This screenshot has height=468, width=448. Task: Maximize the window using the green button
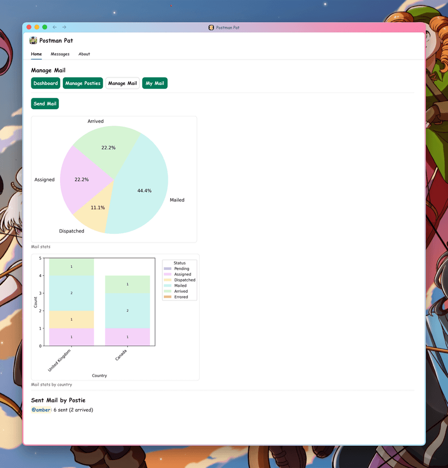44,27
